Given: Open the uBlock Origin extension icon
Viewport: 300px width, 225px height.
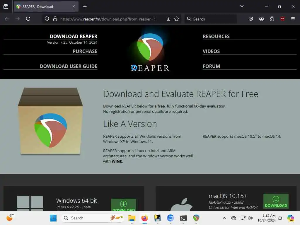Looking at the screenshot, I should point(282,19).
